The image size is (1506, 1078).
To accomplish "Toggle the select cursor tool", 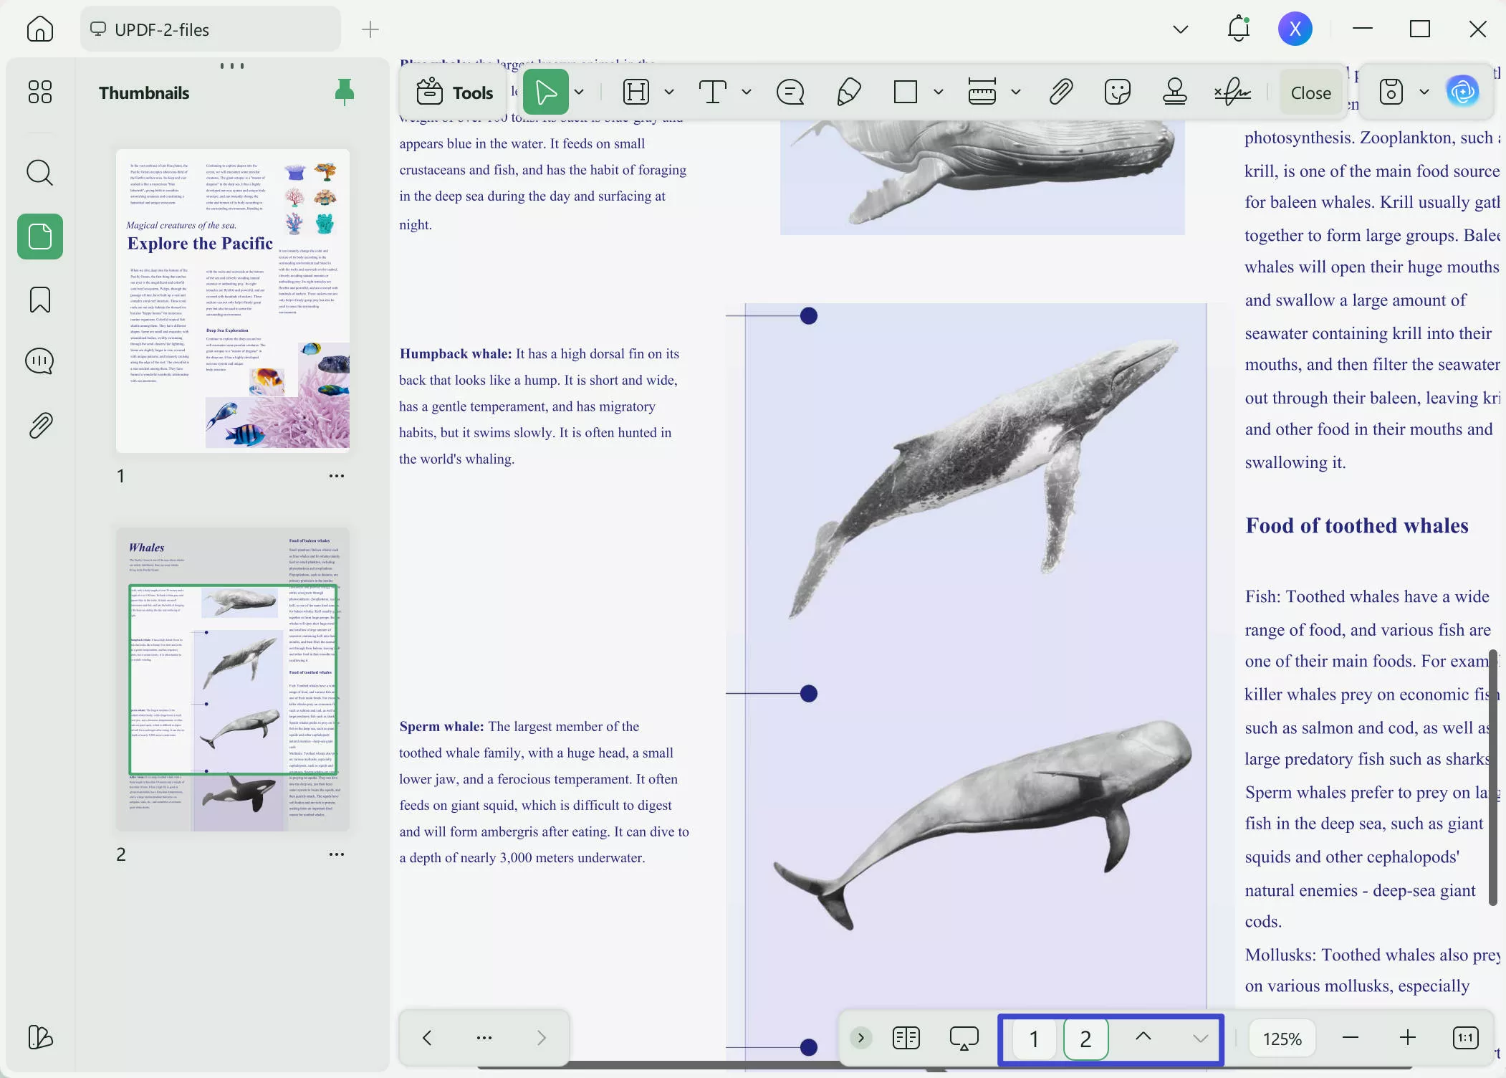I will click(x=546, y=92).
